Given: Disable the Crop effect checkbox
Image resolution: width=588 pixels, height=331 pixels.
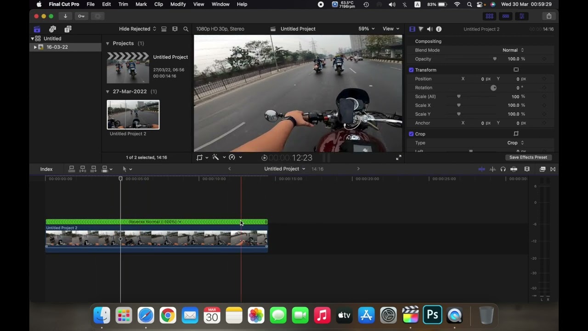Looking at the screenshot, I should click(411, 134).
